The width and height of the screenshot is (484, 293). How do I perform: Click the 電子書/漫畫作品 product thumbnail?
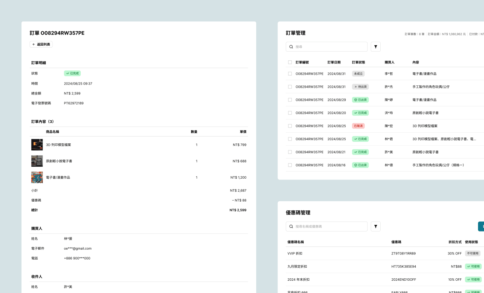(x=37, y=177)
